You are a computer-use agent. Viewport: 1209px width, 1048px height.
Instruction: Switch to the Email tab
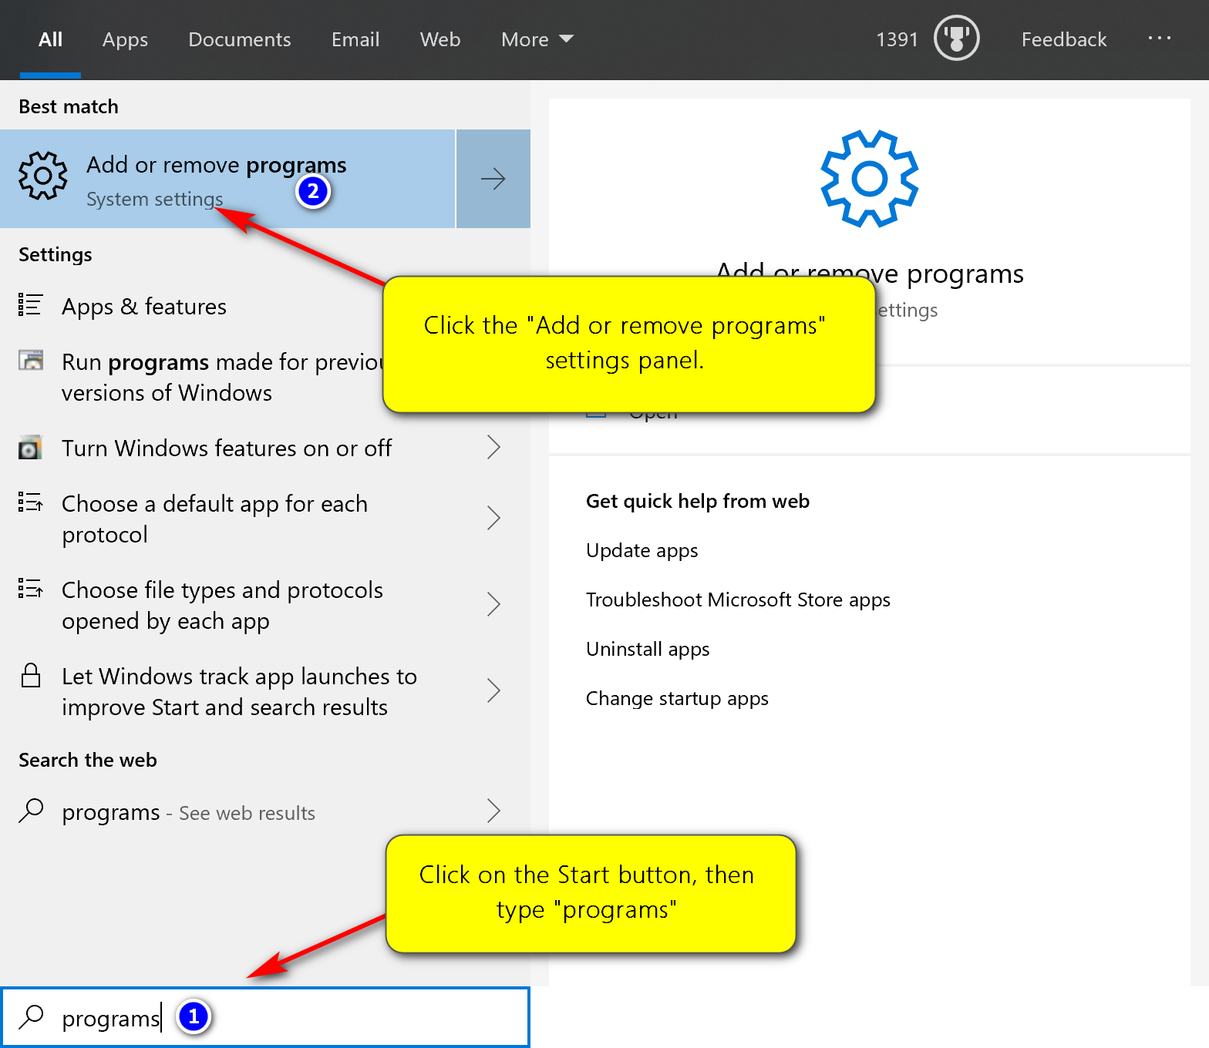pos(355,39)
